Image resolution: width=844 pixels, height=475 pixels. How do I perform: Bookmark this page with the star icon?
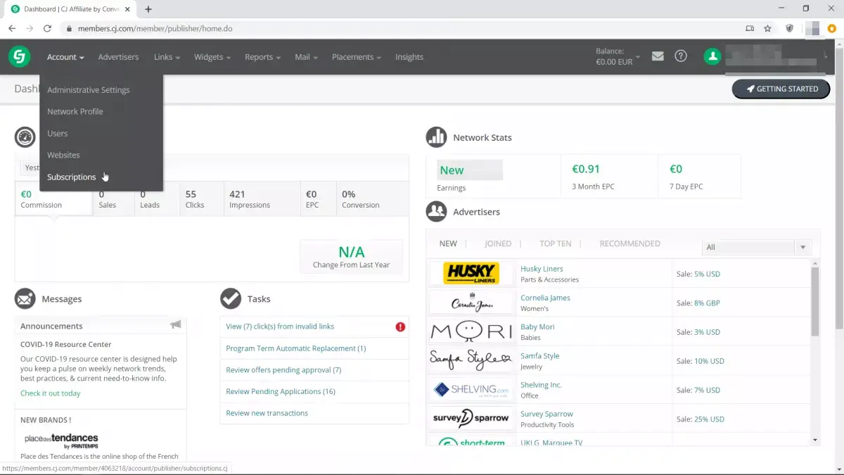tap(767, 28)
